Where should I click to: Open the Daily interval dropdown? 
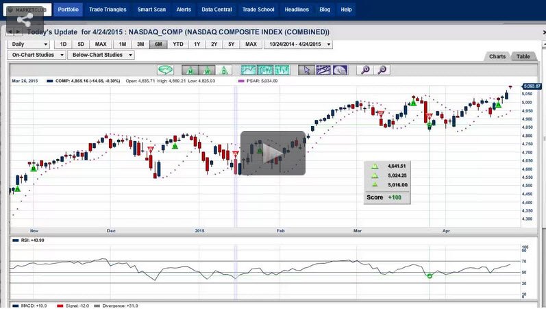27,45
